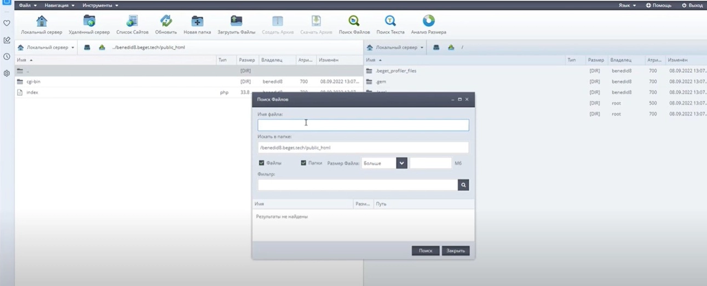Click the Фильтр input field
The height and width of the screenshot is (286, 707).
pos(358,185)
